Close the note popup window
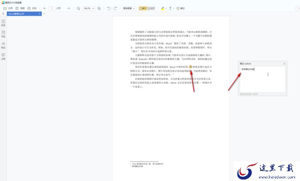 [x=284, y=64]
